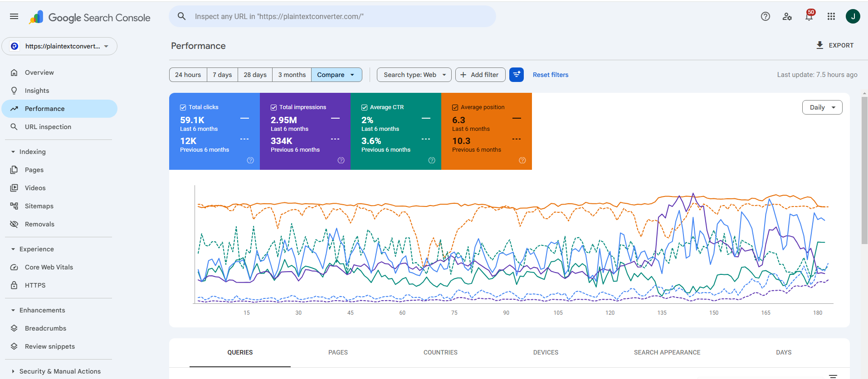
Task: Toggle the Average CTR checkbox
Action: (x=365, y=107)
